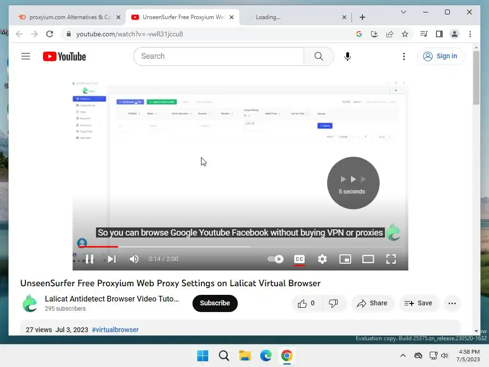Screen dimensions: 489x367
Task: Select the UnseenSurfer YouTube tab
Action: (x=182, y=17)
